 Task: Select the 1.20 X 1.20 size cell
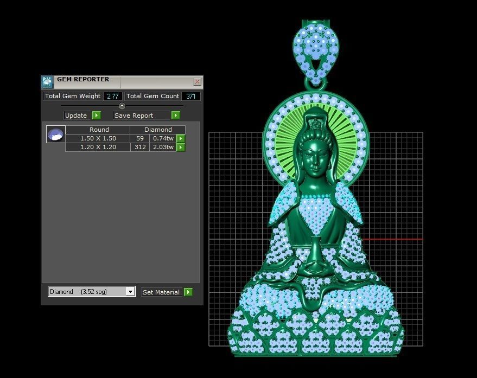click(98, 147)
